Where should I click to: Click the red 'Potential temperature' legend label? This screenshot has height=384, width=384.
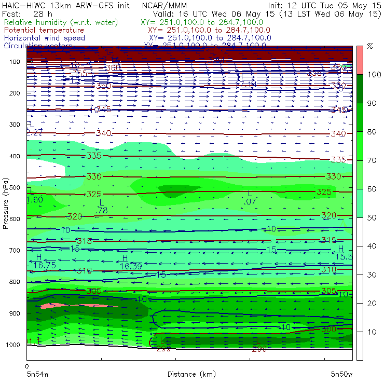44,30
